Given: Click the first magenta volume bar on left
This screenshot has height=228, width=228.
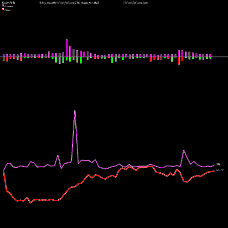Looking at the screenshot, I should [4, 56].
